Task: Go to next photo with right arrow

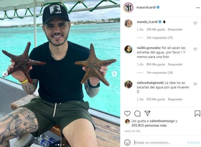Action: tap(114, 74)
